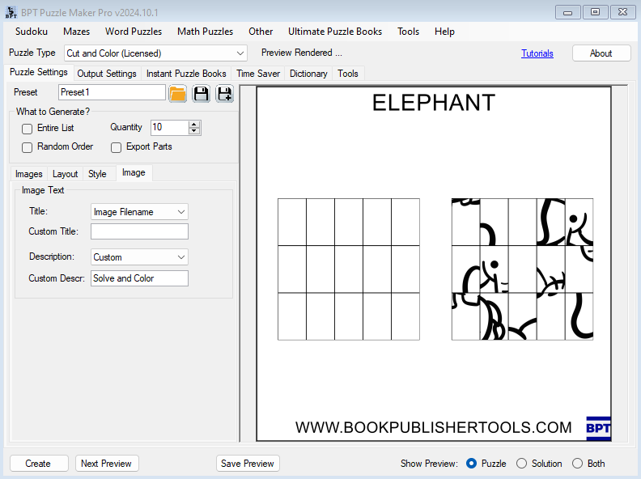This screenshot has height=479, width=641.
Task: Decrease Quantity with the down arrow
Action: [x=193, y=131]
